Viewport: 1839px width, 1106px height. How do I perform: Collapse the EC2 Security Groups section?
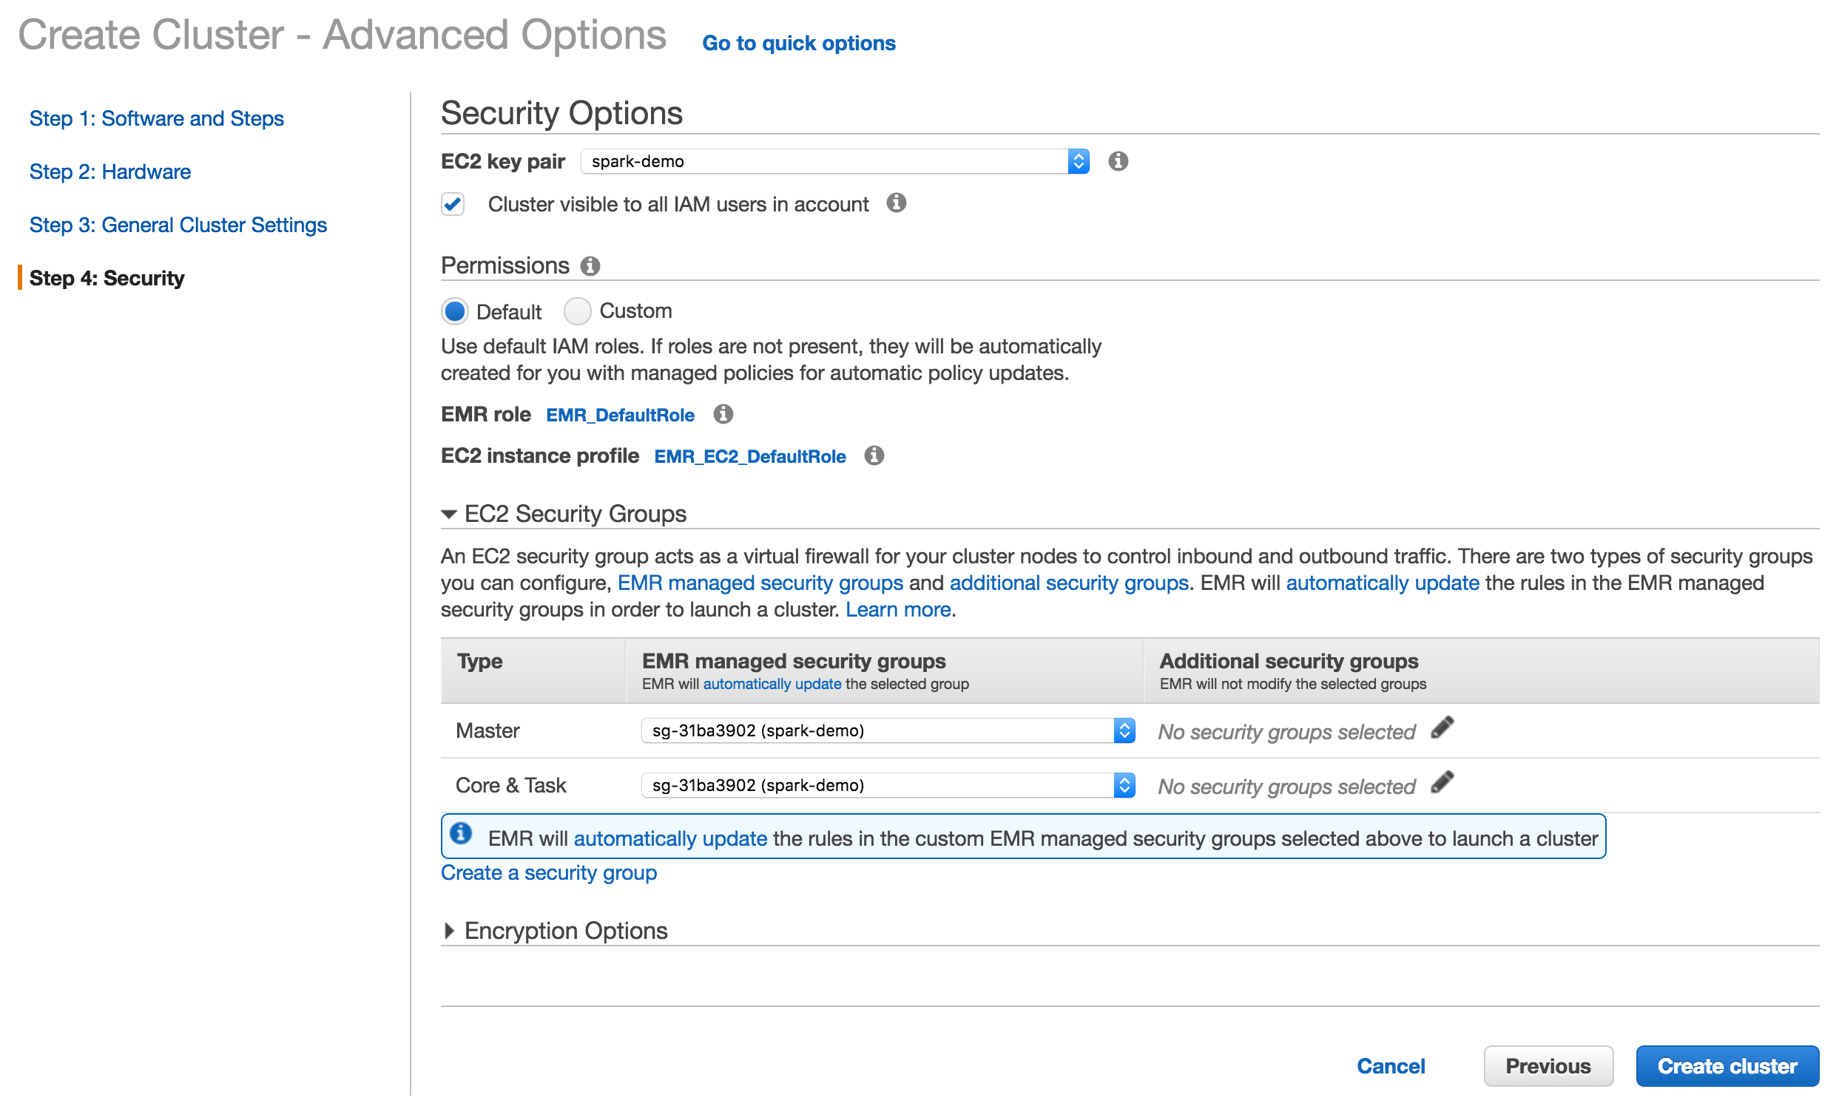[449, 515]
